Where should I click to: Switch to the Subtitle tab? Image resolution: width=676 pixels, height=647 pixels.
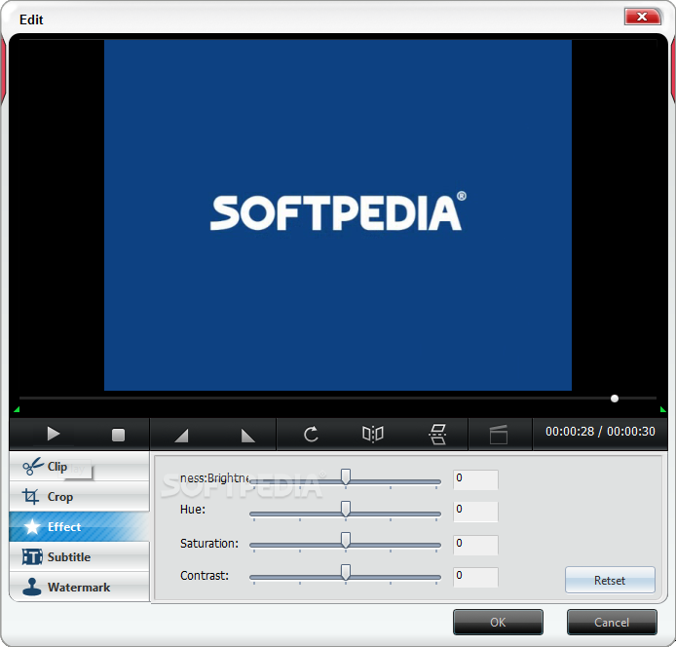79,556
